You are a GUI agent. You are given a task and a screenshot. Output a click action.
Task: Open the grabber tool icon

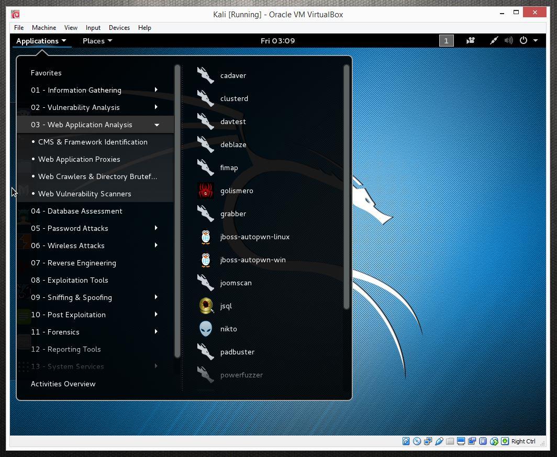tap(205, 214)
